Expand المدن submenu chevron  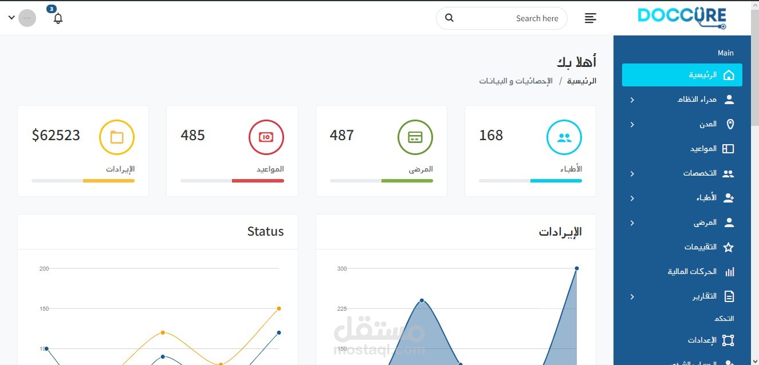(x=632, y=125)
